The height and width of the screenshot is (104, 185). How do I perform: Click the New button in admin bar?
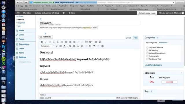(x=72, y=13)
